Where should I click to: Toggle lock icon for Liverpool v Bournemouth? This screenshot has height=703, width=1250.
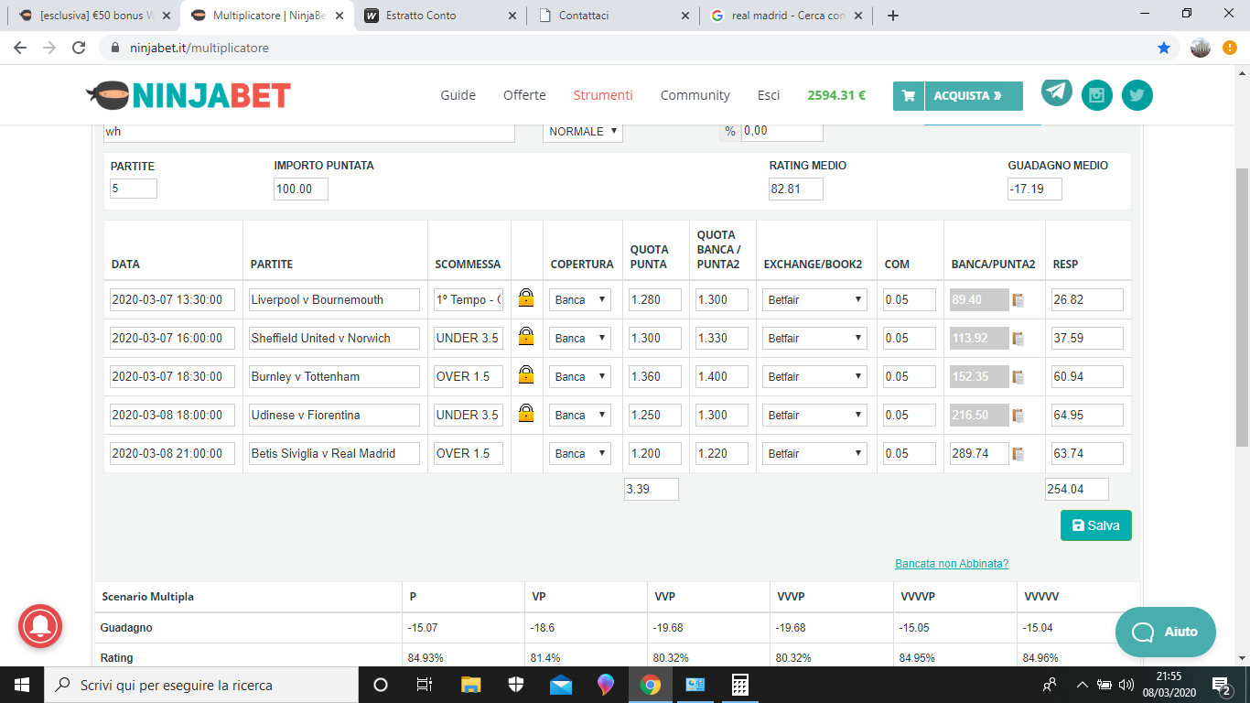[526, 298]
